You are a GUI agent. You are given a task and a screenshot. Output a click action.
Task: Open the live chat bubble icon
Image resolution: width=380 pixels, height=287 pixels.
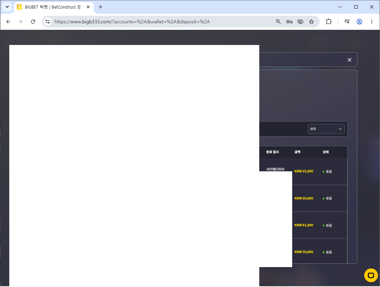pos(371,275)
